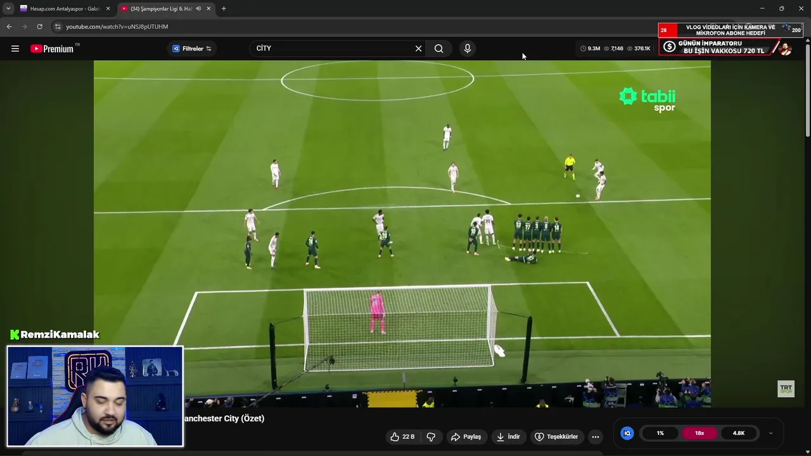Expand the IQ stats panel chevron
The image size is (811, 456).
[x=770, y=433]
